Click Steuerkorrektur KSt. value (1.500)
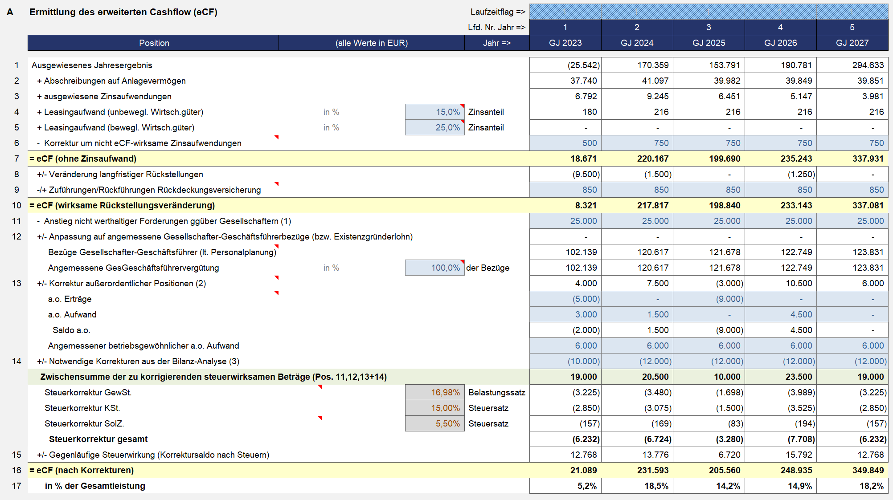Image resolution: width=893 pixels, height=500 pixels. tap(709, 408)
